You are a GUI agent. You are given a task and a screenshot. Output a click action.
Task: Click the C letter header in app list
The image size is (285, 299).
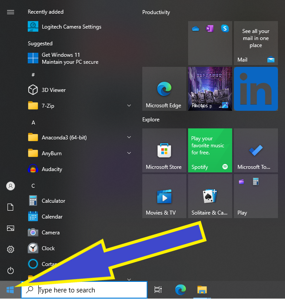point(33,186)
